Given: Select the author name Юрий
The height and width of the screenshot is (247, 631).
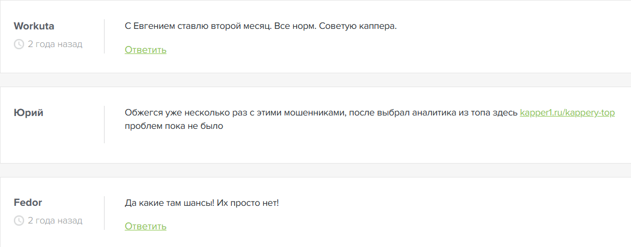Looking at the screenshot, I should tap(28, 113).
